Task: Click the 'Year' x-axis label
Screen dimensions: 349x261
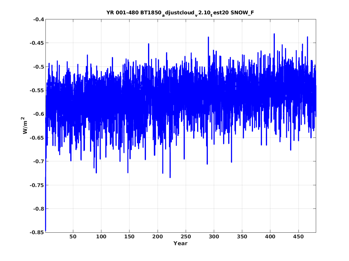Action: (x=181, y=243)
